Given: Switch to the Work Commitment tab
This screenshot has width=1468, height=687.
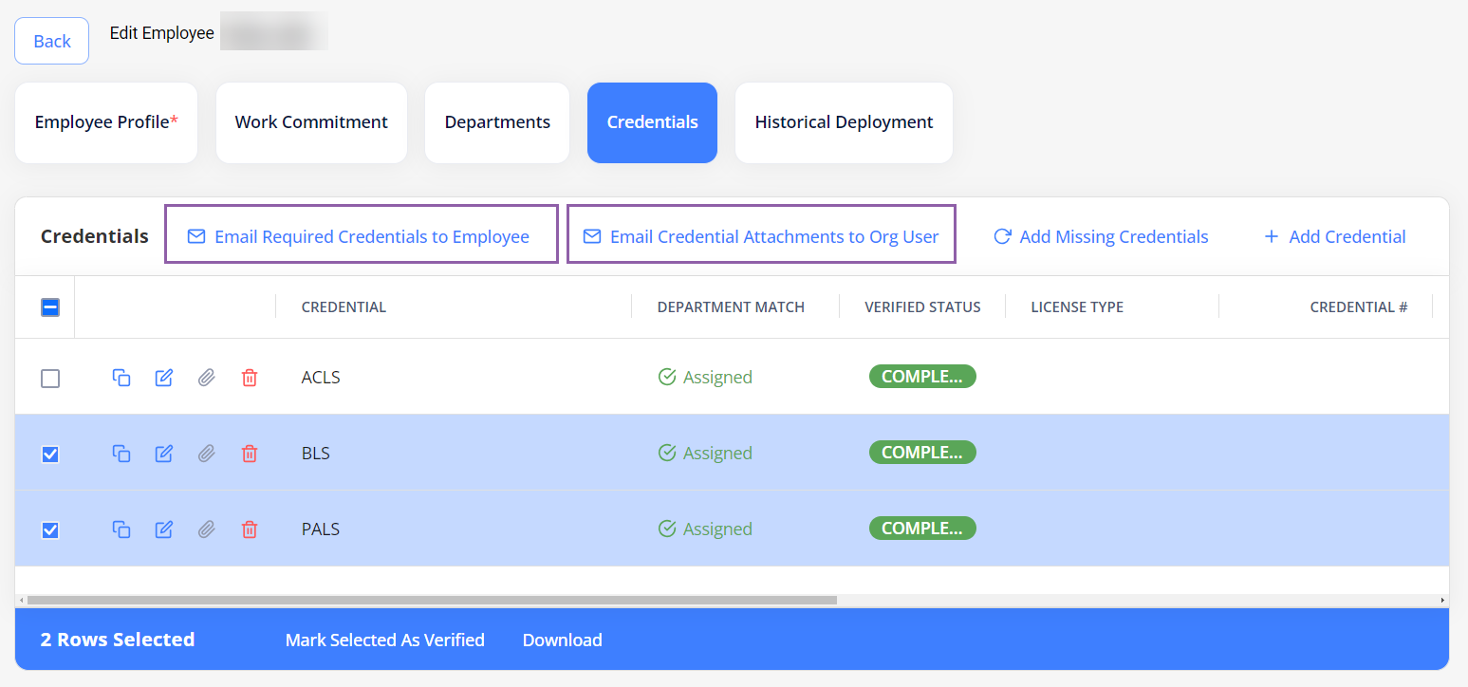Looking at the screenshot, I should tap(311, 122).
